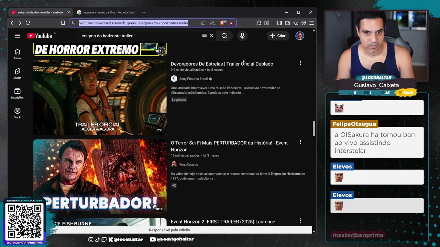
Task: Open the O Terror Sci-Fi Mais PERTURBADOR title
Action: 229,146
